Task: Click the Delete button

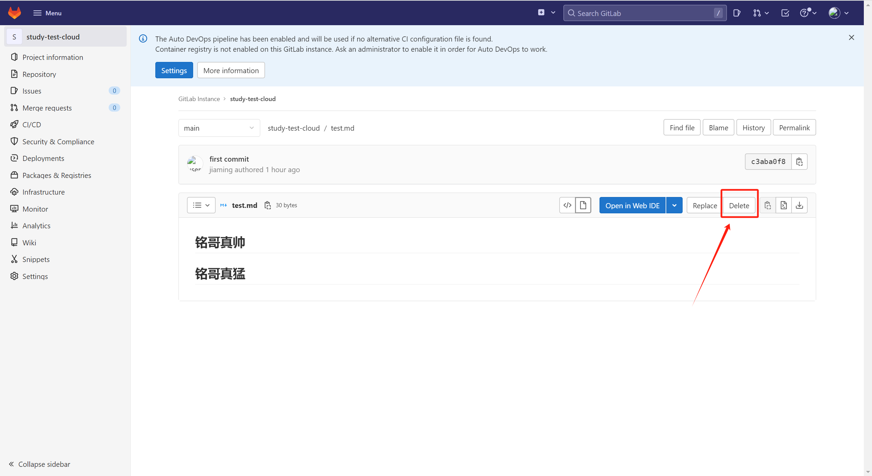Action: (739, 206)
